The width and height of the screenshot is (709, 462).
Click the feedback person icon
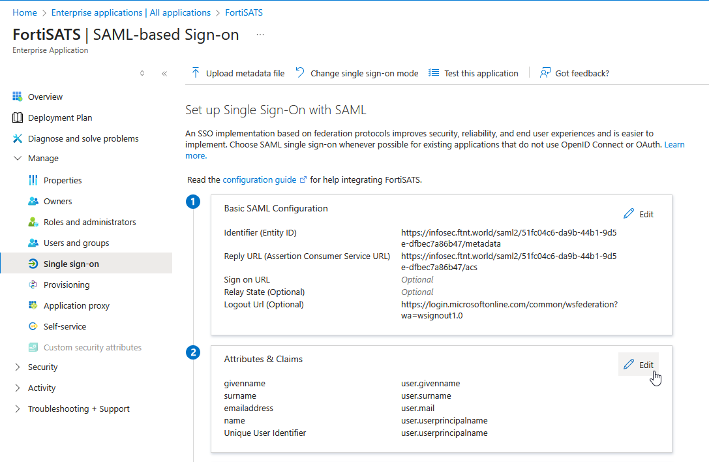pos(545,73)
